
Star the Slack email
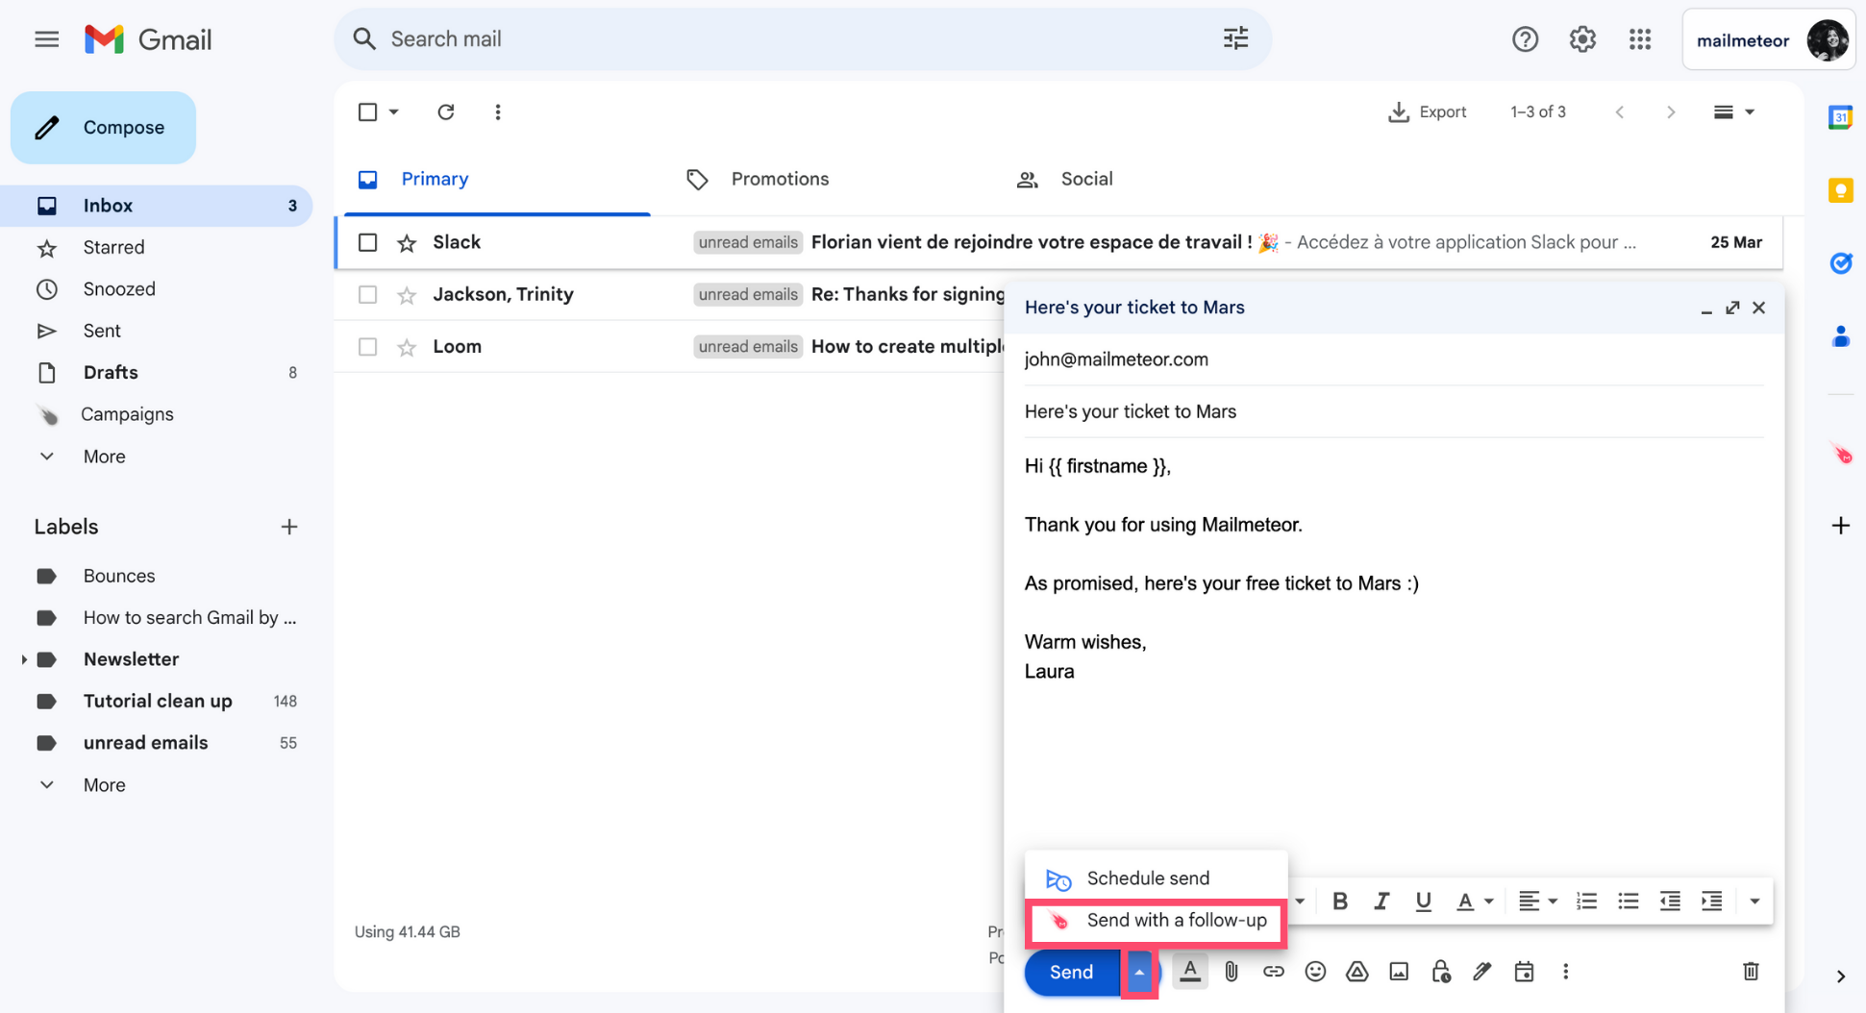(407, 243)
